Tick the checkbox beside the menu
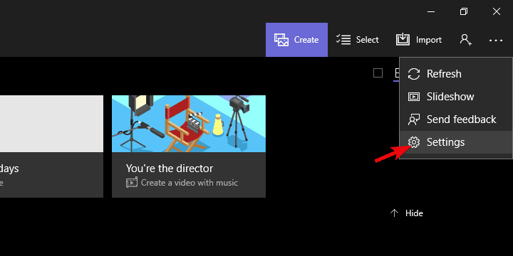 pos(378,73)
